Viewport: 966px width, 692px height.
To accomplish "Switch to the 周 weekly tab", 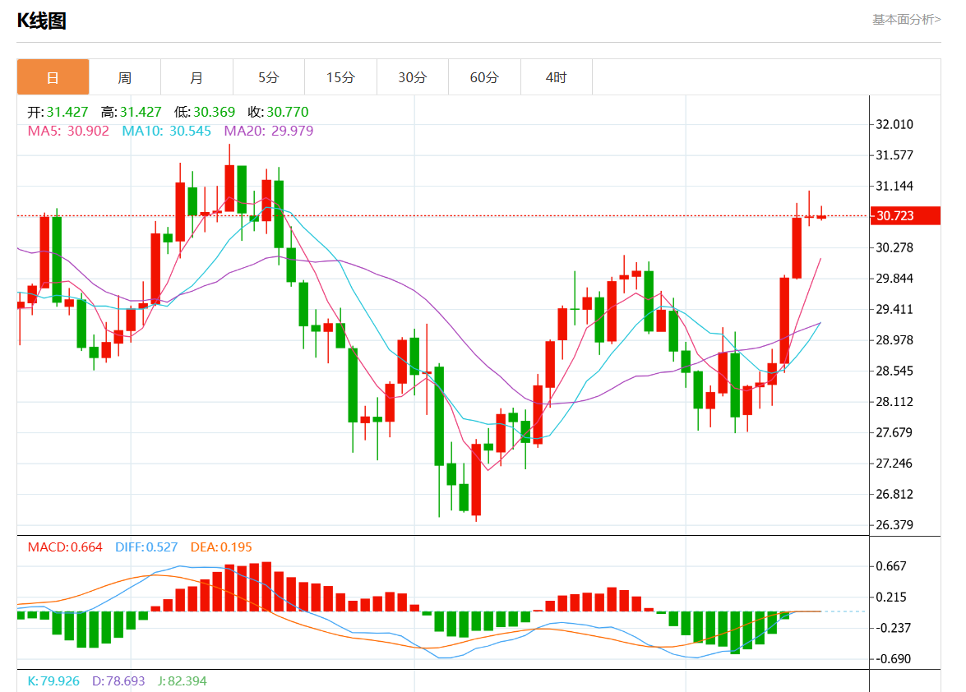I will 125,77.
